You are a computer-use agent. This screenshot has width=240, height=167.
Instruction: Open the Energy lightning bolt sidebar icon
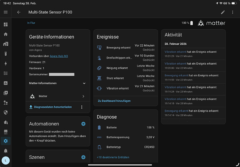click(x=6, y=64)
